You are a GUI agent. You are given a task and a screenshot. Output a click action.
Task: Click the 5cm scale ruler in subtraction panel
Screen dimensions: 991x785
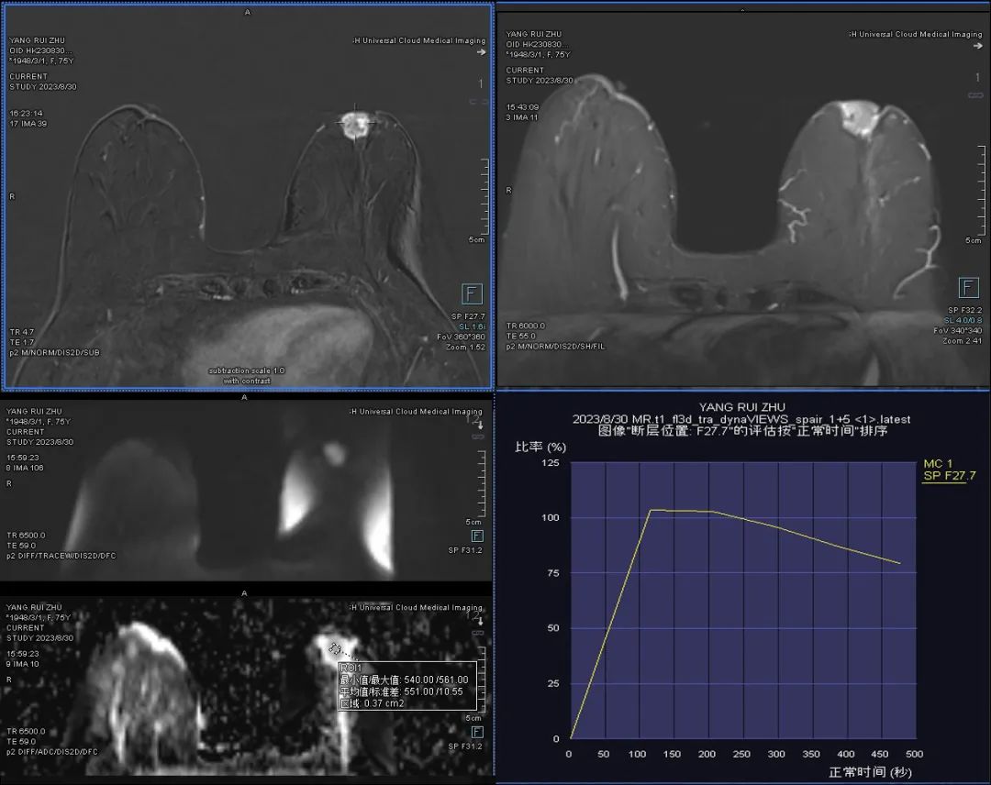coord(484,201)
